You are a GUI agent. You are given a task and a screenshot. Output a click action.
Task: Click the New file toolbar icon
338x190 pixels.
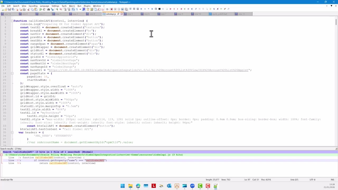point(2,9)
